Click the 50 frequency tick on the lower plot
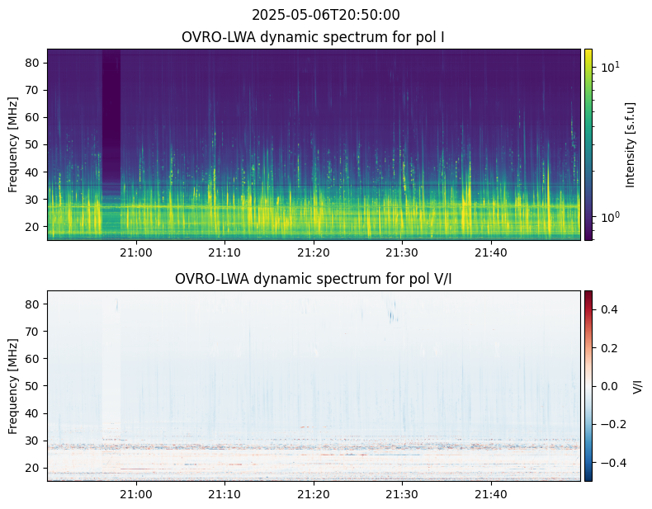Viewport: 652px width, 509px height. coord(33,386)
